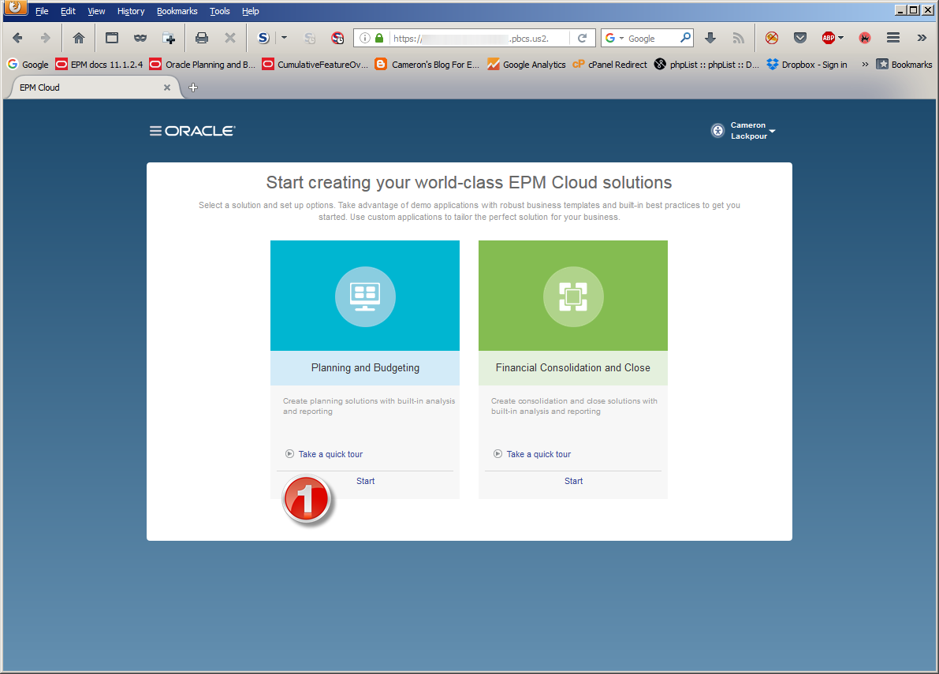Viewport: 939px width, 674px height.
Task: Click the stop loading X icon
Action: point(230,38)
